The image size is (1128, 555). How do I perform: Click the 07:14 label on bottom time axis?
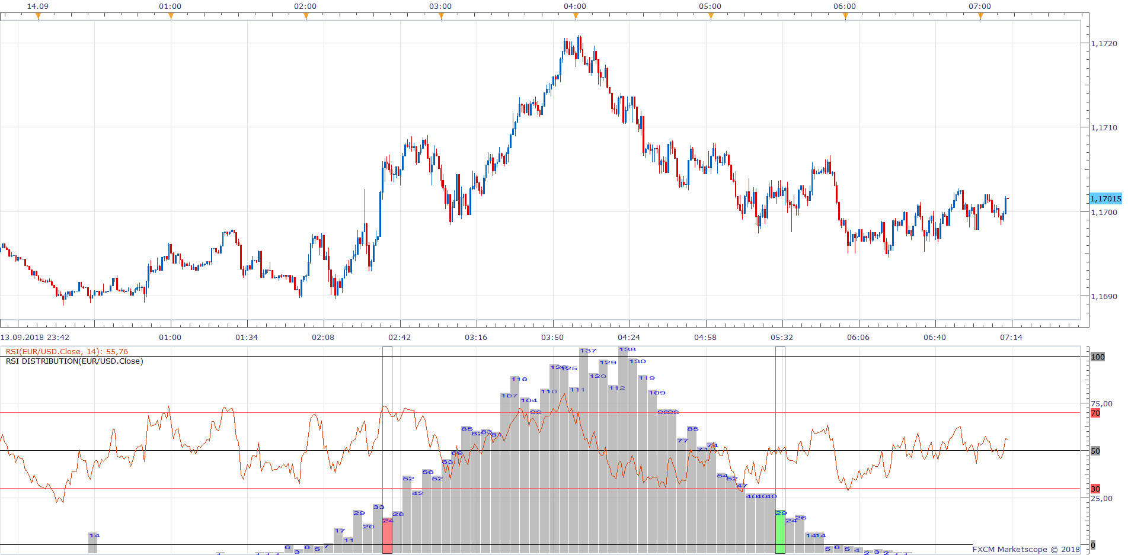(x=1011, y=337)
